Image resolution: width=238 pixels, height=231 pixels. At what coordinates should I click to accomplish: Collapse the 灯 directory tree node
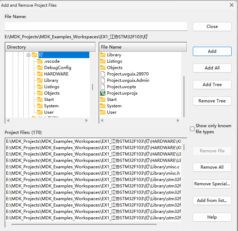[x=28, y=55]
